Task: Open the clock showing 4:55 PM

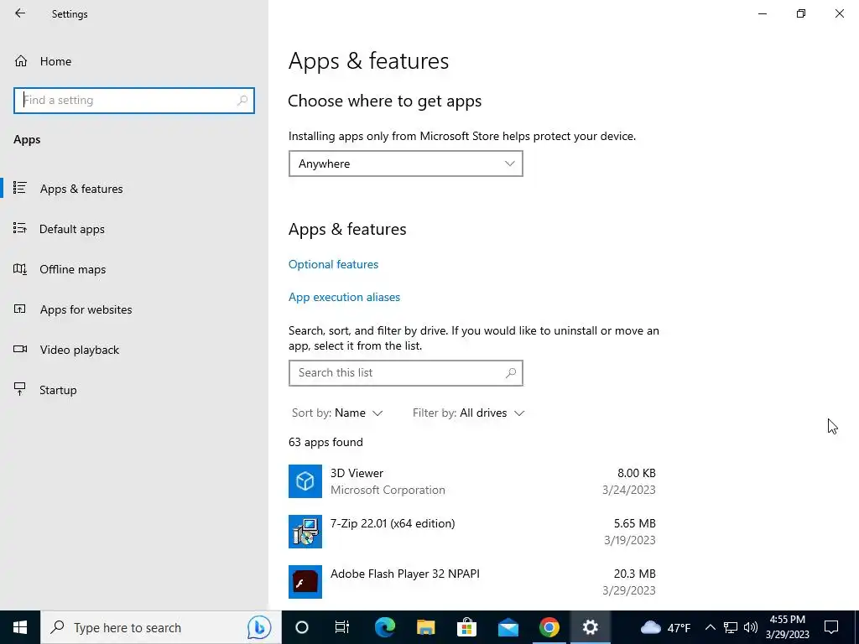Action: [x=787, y=627]
